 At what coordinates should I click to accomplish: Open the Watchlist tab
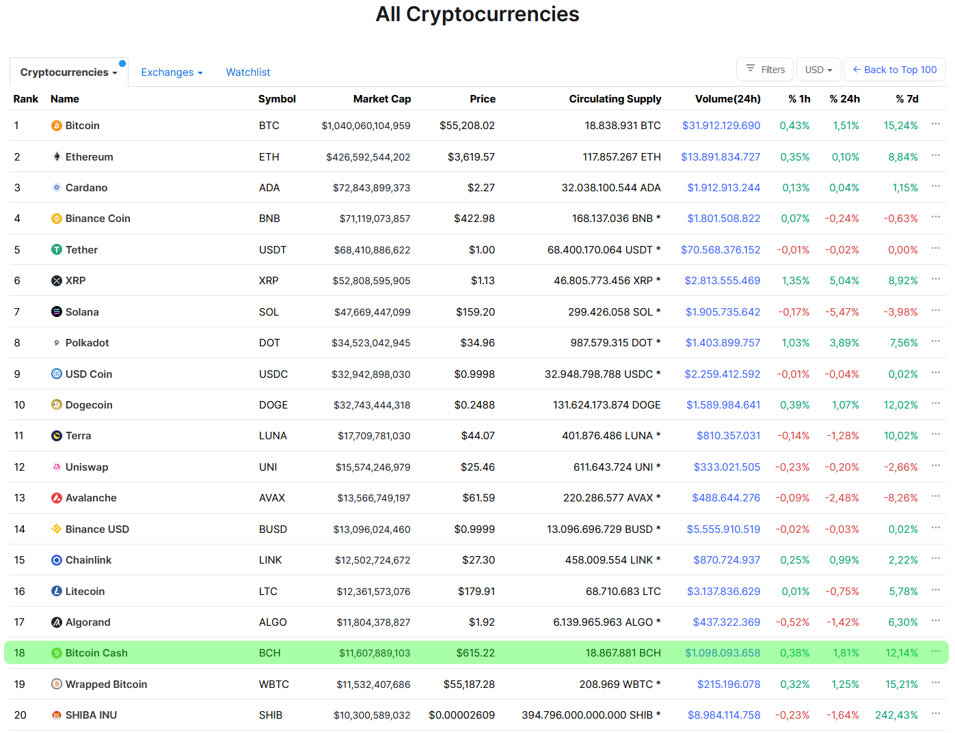tap(248, 72)
